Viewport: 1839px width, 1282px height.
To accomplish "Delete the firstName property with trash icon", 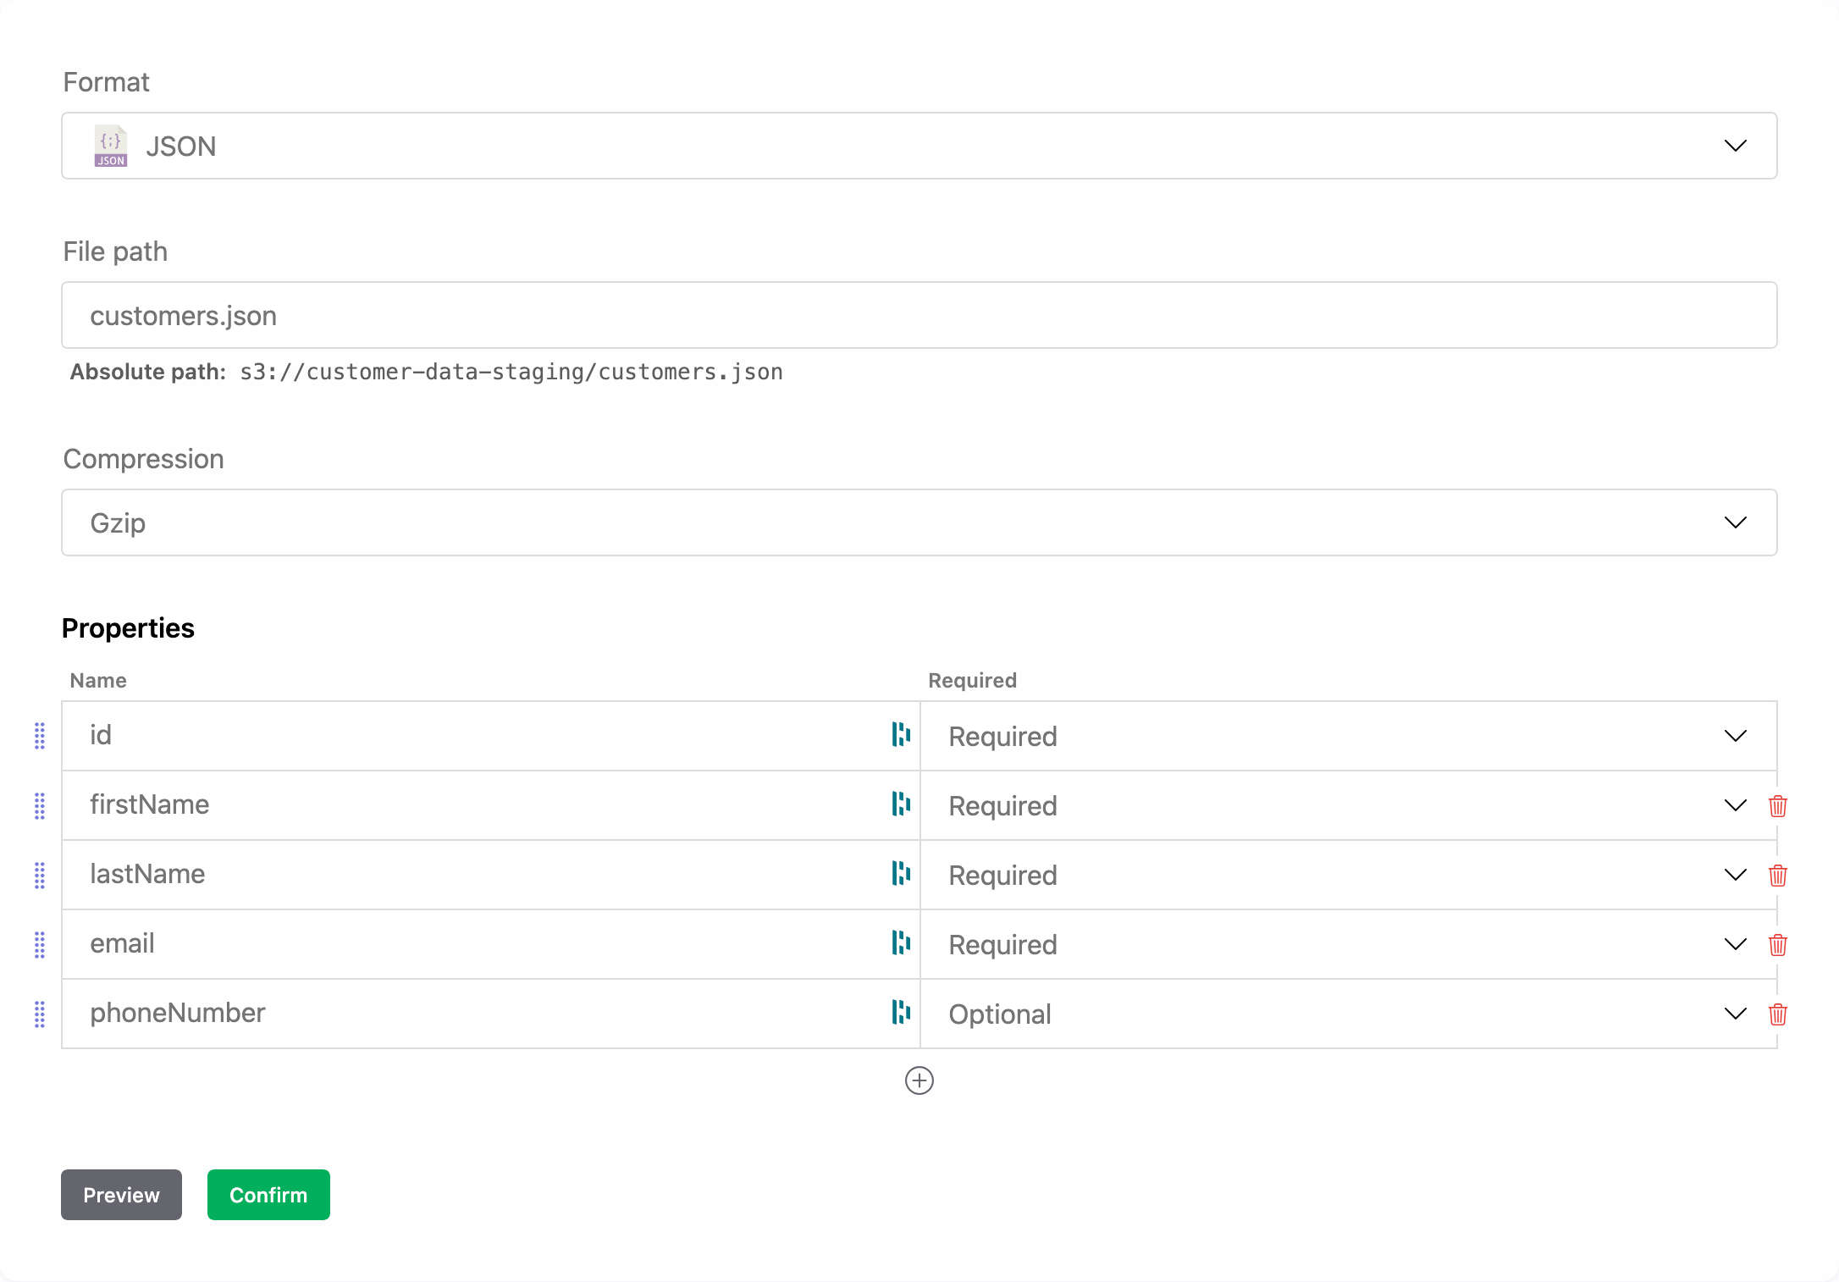I will click(x=1778, y=805).
